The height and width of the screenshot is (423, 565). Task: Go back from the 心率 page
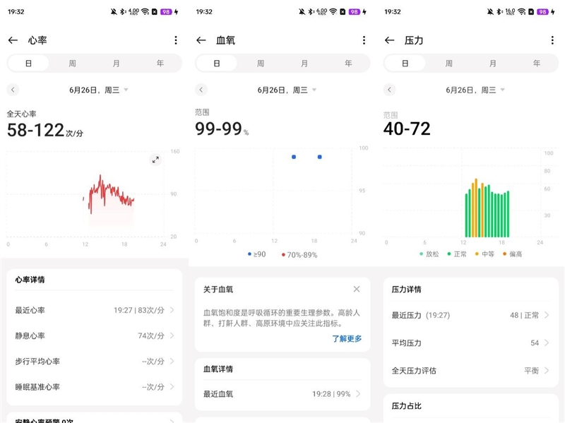(x=13, y=40)
